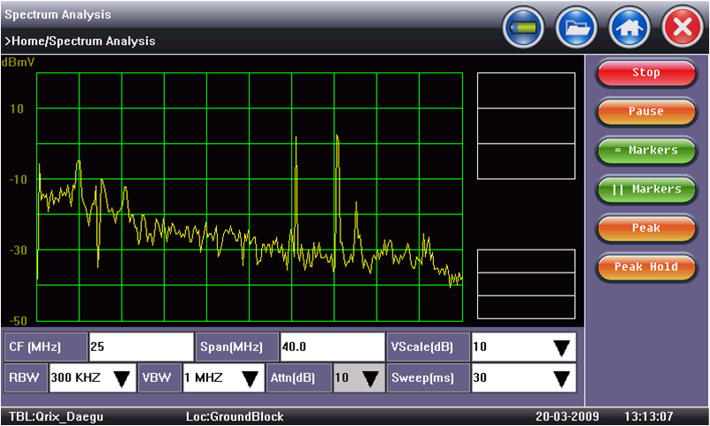
Task: Open the Attn(dB) dropdown
Action: (359, 378)
